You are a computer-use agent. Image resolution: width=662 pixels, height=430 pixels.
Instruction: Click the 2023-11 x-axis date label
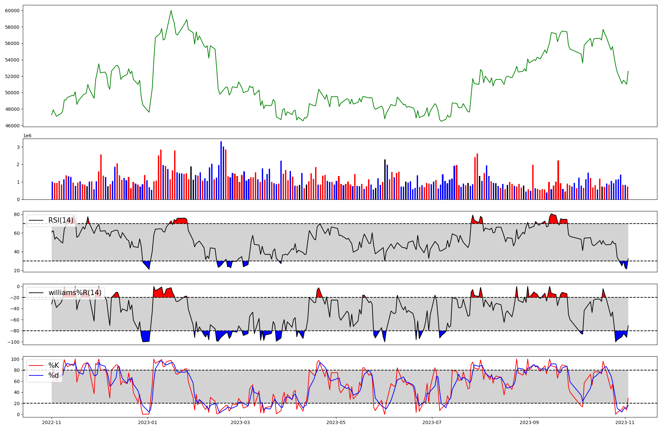point(625,422)
